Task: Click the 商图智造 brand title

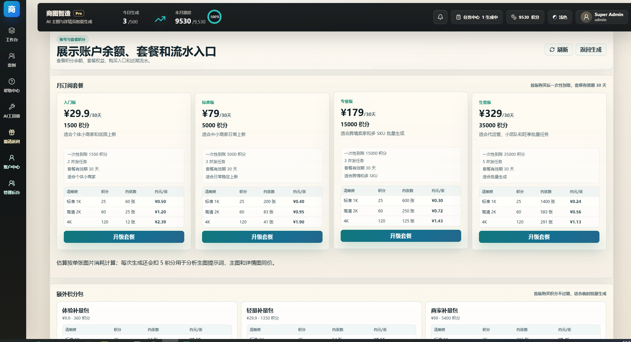Action: [x=58, y=13]
